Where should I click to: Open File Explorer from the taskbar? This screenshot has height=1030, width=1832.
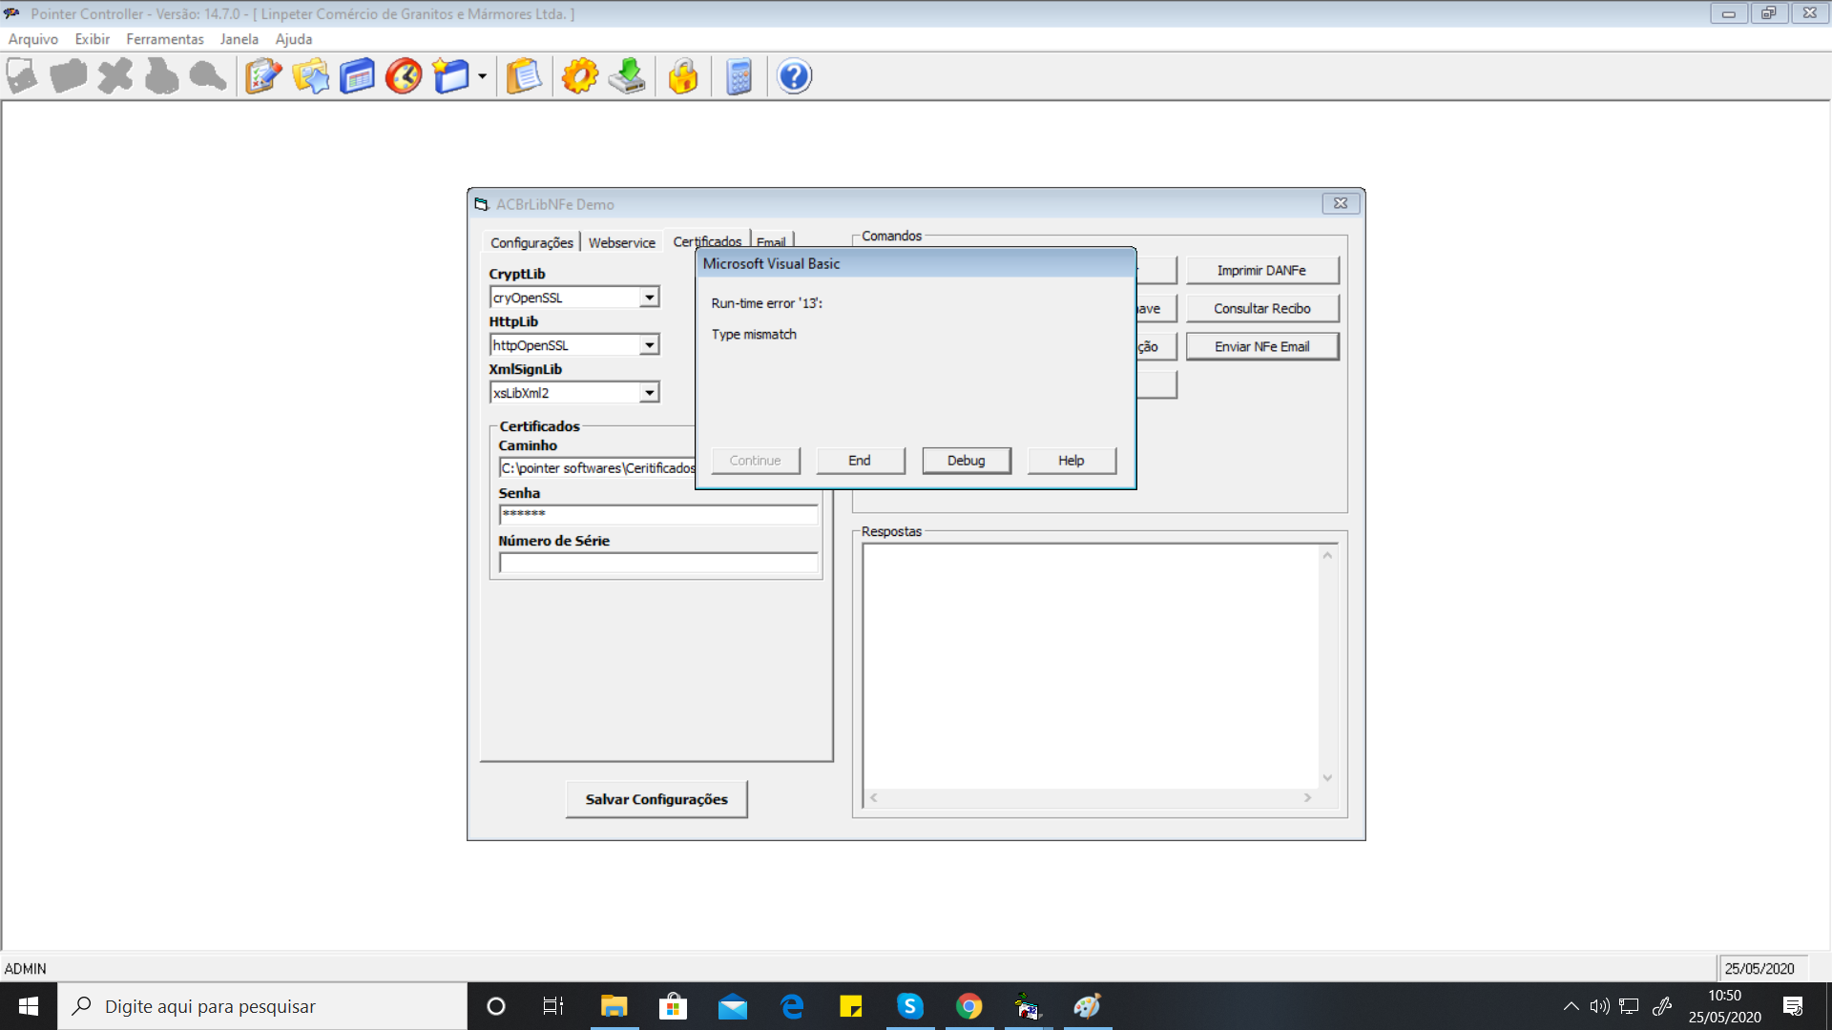614,1006
